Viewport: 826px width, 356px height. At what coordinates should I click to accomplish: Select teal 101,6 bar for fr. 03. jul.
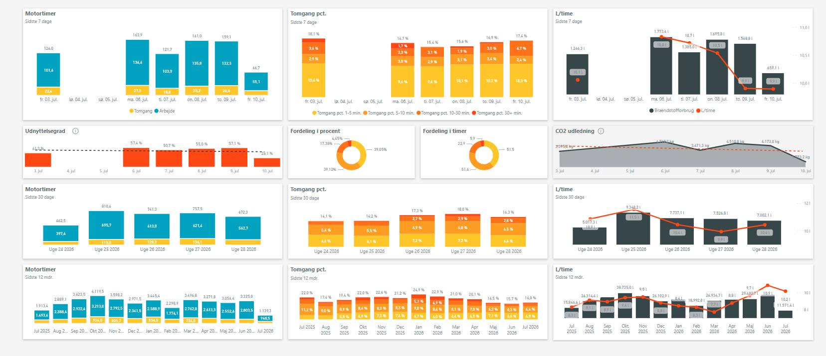pyautogui.click(x=48, y=70)
